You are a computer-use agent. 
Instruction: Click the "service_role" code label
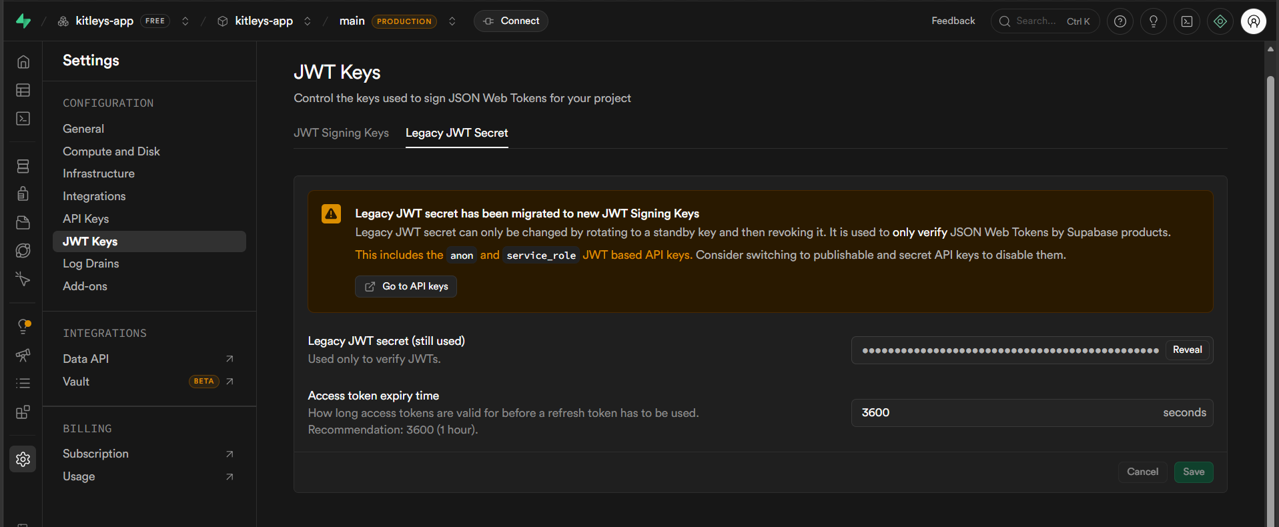tap(541, 255)
